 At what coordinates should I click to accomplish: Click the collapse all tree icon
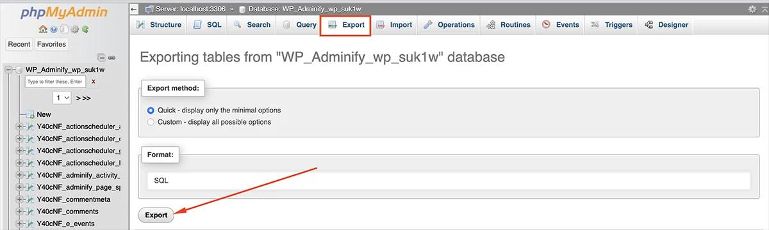(101, 57)
